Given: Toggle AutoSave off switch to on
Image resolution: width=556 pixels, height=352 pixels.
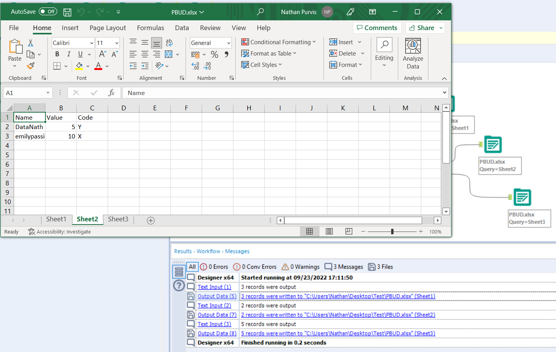Looking at the screenshot, I should 48,12.
